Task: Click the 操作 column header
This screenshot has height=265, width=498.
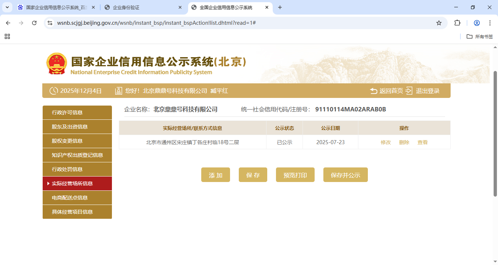Action: click(404, 128)
